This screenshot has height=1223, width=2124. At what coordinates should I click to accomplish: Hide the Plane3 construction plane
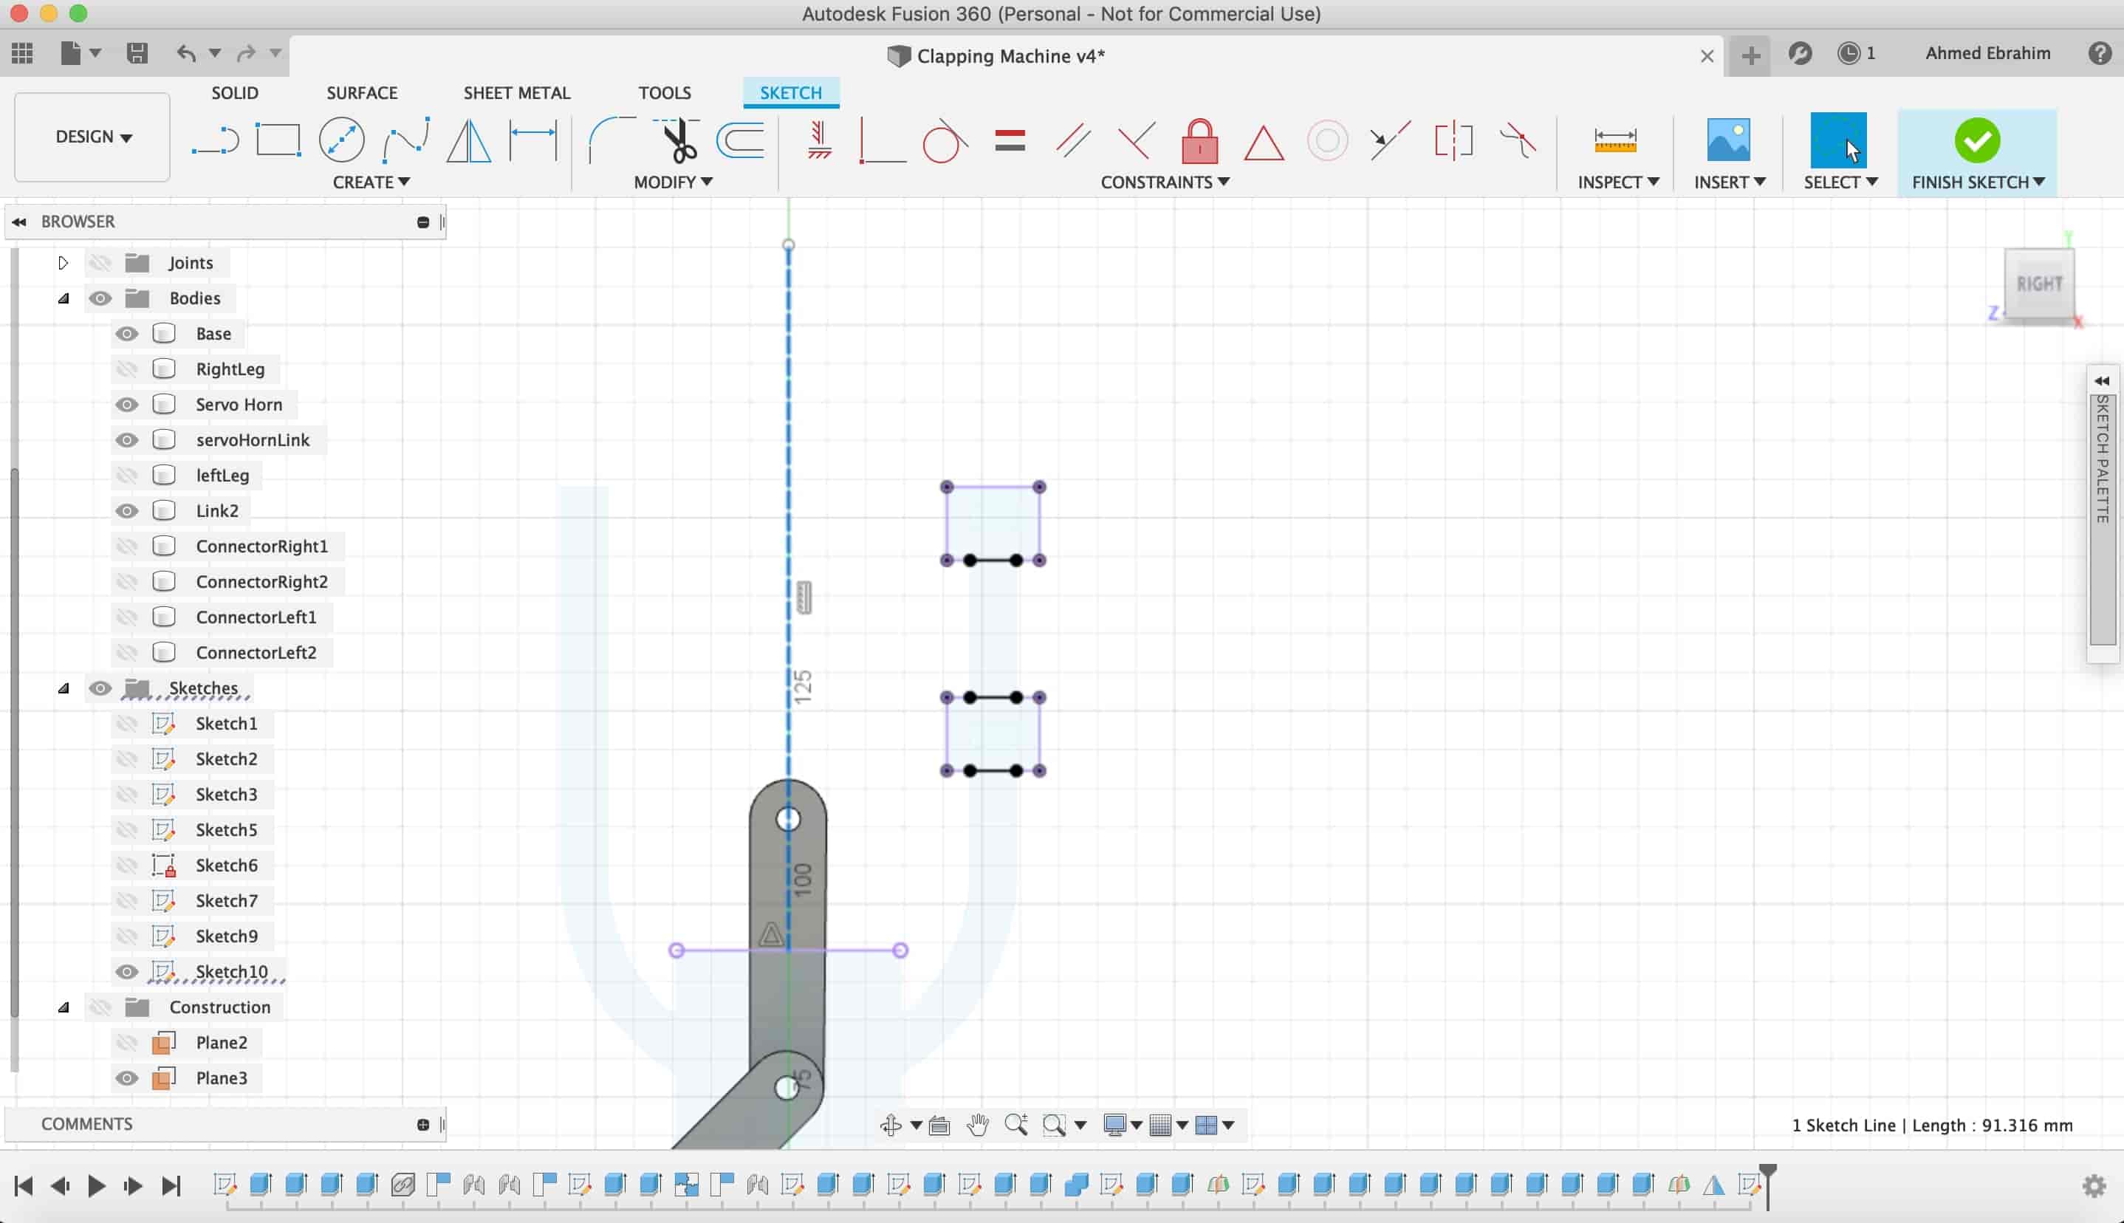pyautogui.click(x=126, y=1078)
